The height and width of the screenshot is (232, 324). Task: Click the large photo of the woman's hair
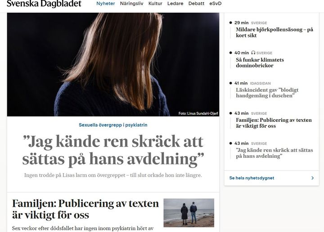click(x=113, y=64)
